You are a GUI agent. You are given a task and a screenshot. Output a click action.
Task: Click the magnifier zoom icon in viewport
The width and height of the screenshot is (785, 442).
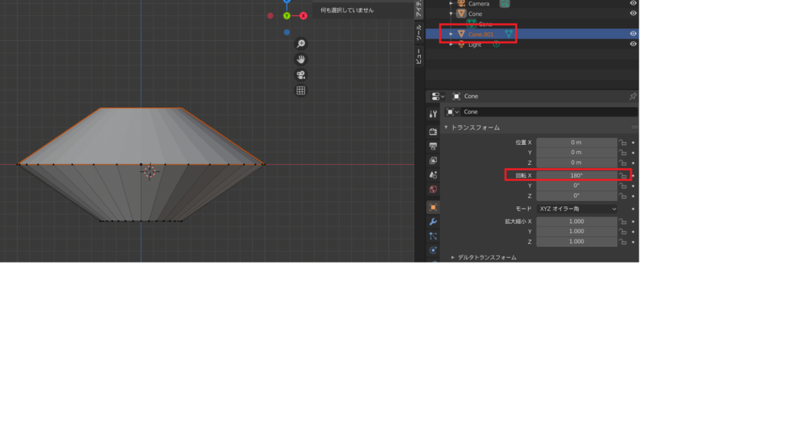point(301,43)
